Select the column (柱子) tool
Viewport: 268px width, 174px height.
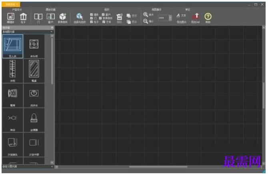23,18
